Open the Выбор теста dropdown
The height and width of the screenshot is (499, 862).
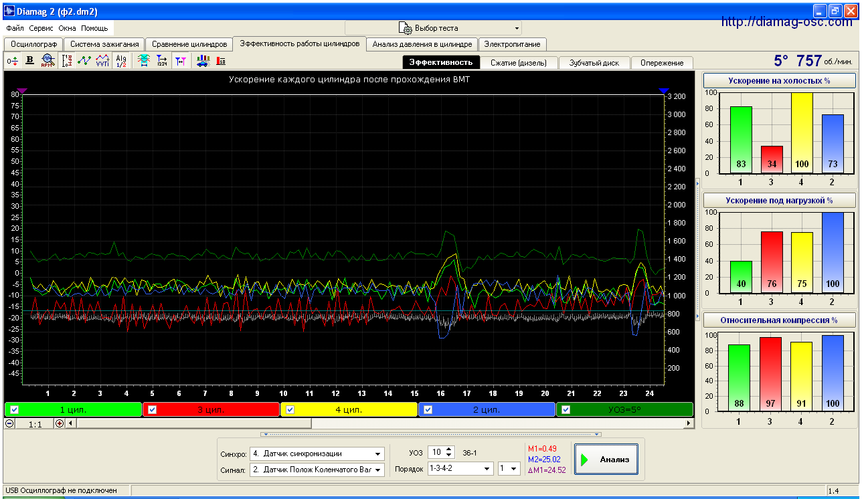pos(433,28)
